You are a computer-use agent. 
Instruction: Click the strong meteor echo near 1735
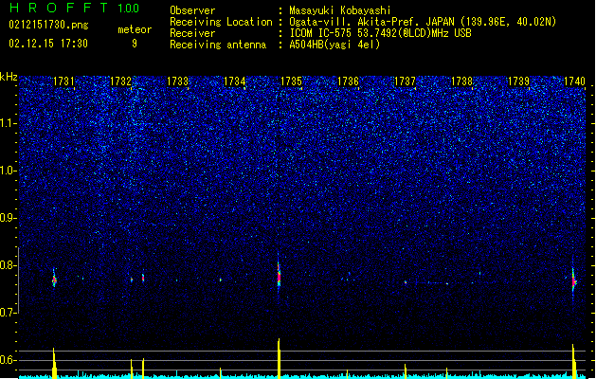(279, 276)
